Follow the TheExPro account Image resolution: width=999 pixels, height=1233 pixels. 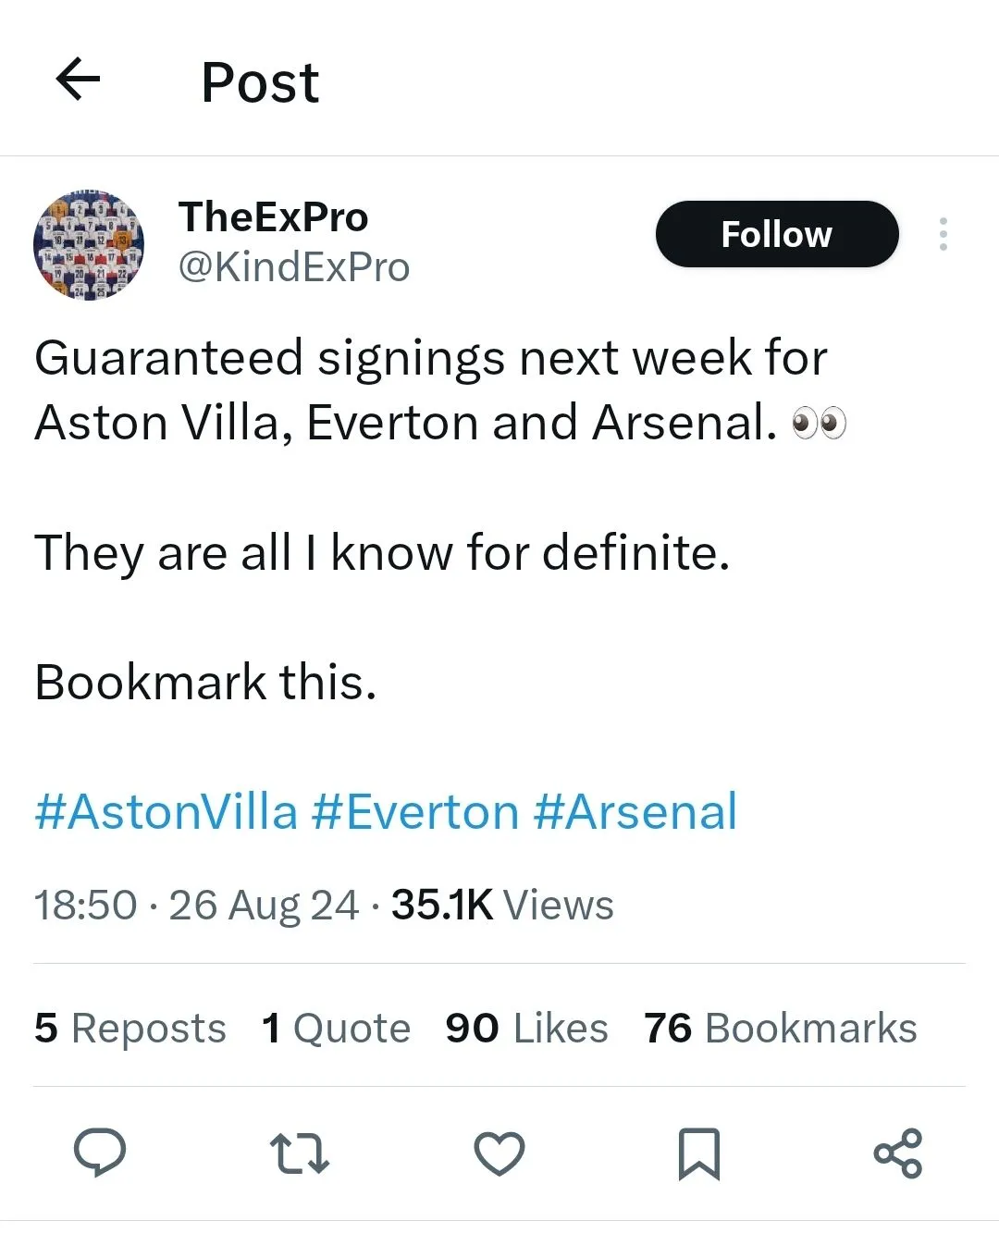[776, 234]
